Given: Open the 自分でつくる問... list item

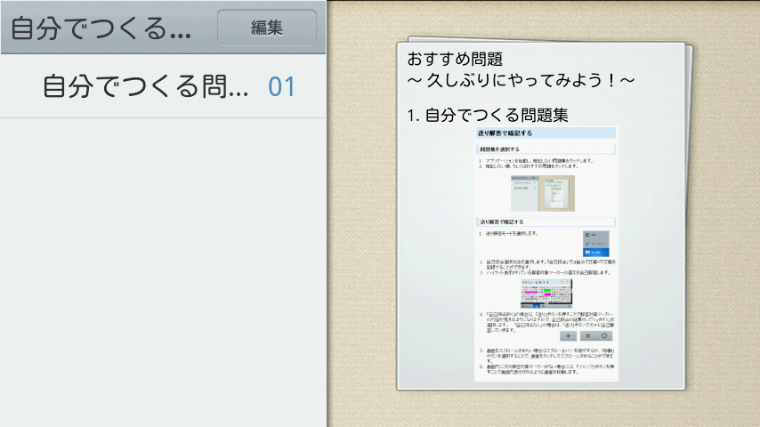Looking at the screenshot, I should click(x=163, y=86).
